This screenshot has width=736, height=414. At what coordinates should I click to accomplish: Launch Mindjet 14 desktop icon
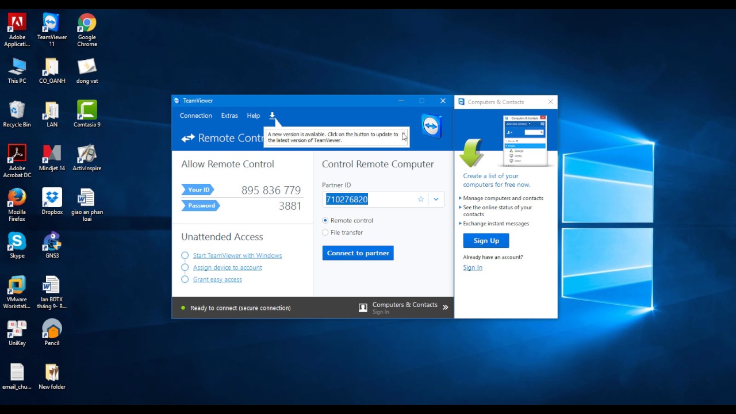click(52, 158)
